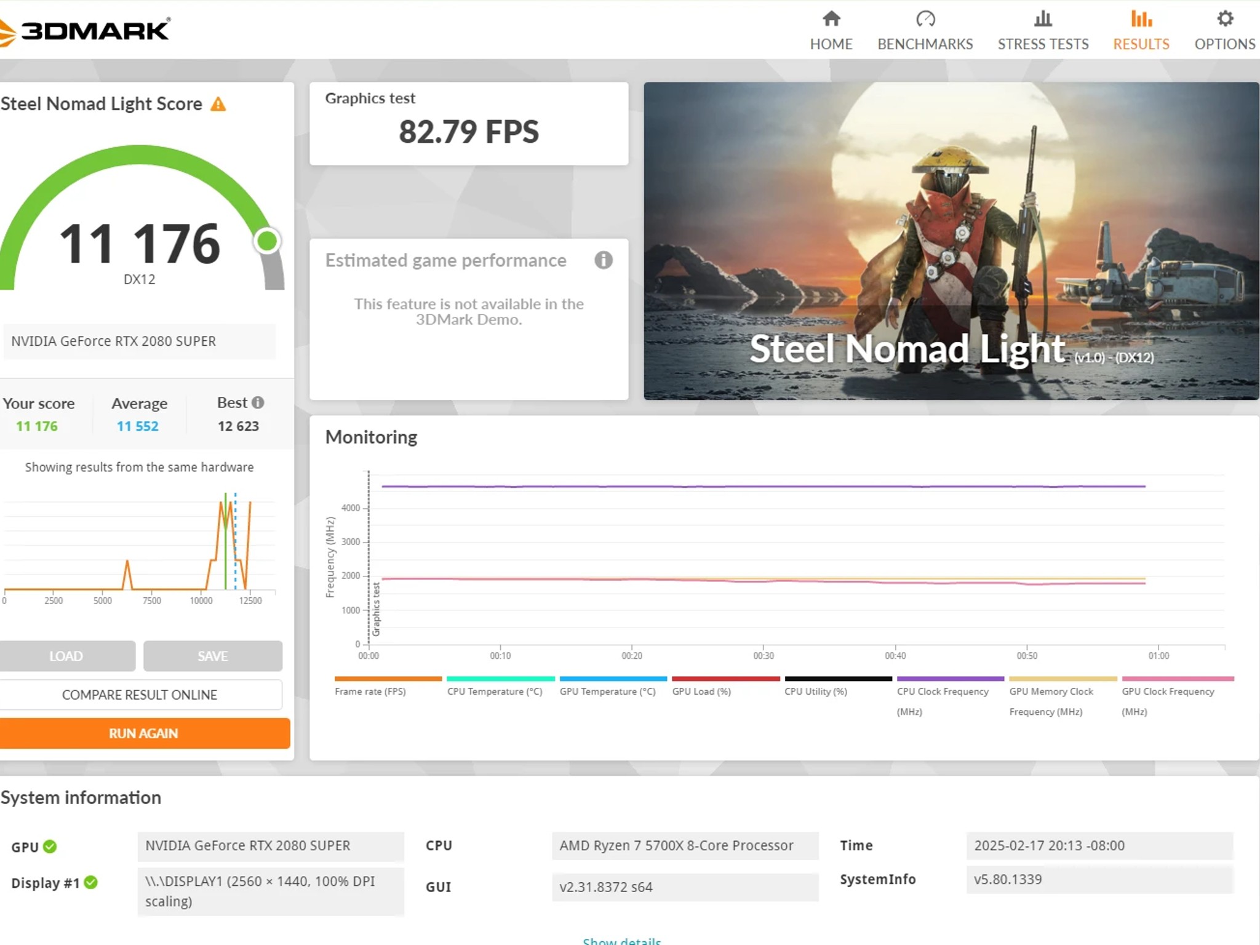Click the info icon on Estimated game performance
Image resolution: width=1260 pixels, height=945 pixels.
coord(604,260)
